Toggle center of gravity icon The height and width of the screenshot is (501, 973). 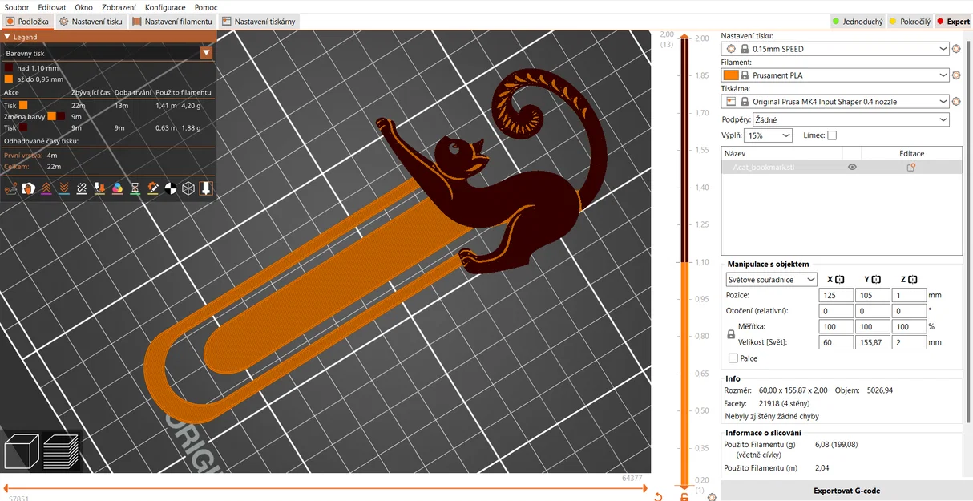pos(170,188)
